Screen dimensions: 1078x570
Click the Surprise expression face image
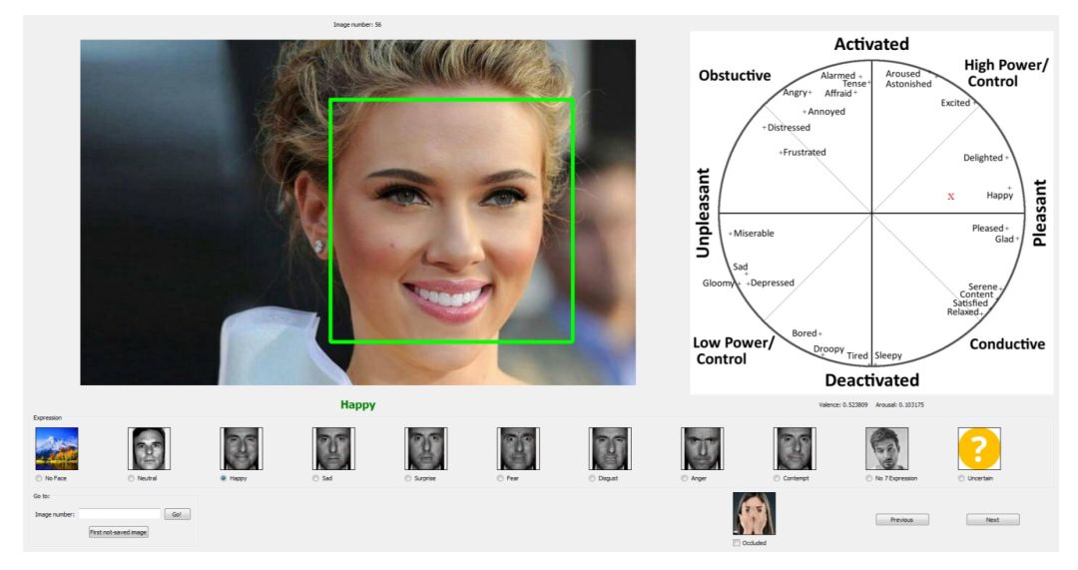pos(425,448)
